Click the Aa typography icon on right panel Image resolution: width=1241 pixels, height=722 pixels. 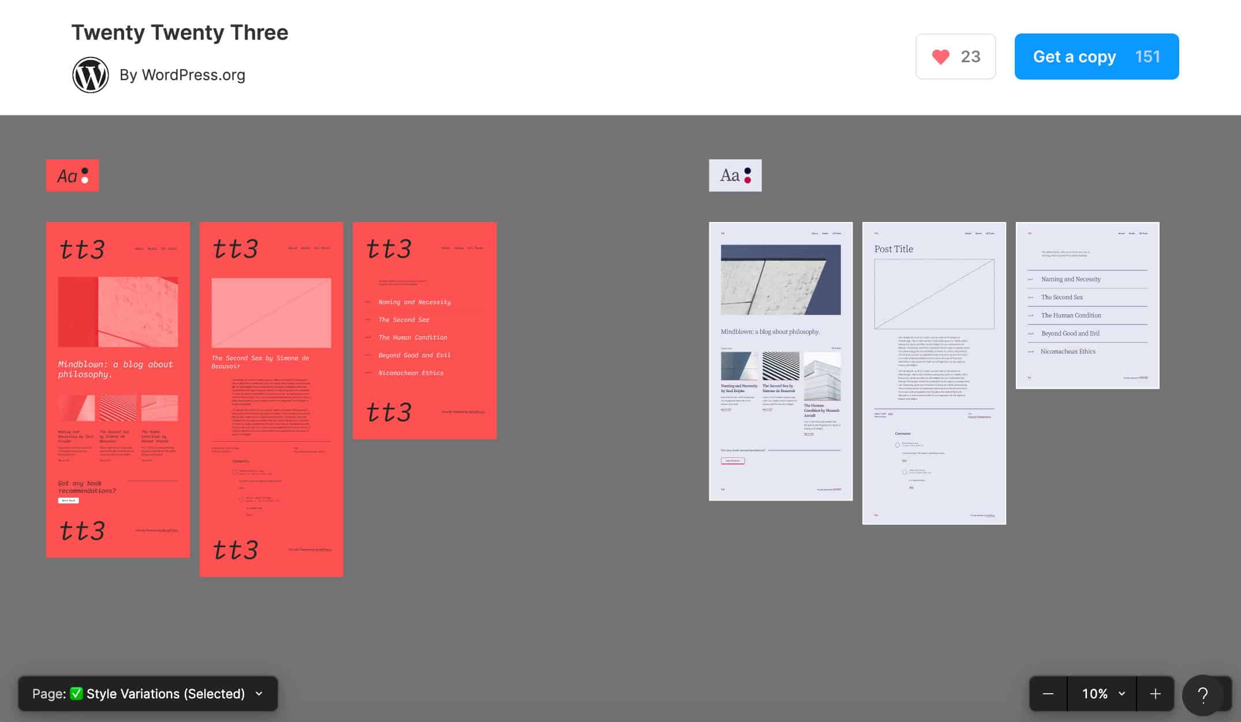click(734, 175)
